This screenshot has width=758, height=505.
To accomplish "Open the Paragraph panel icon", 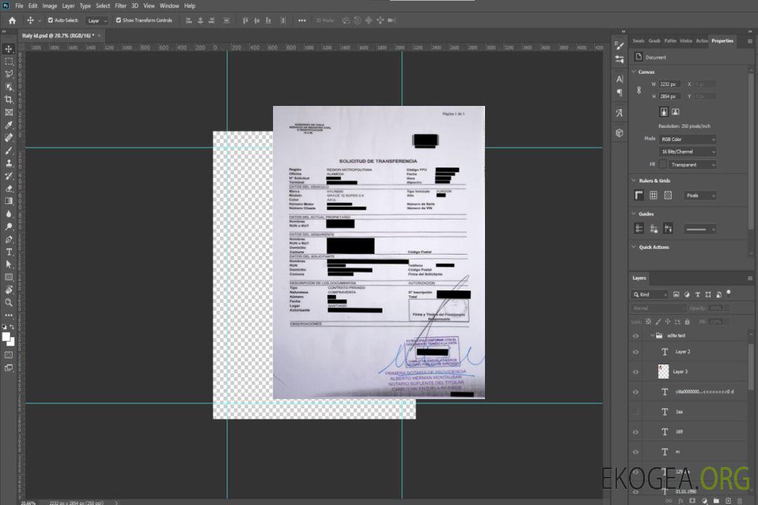I will point(620,93).
